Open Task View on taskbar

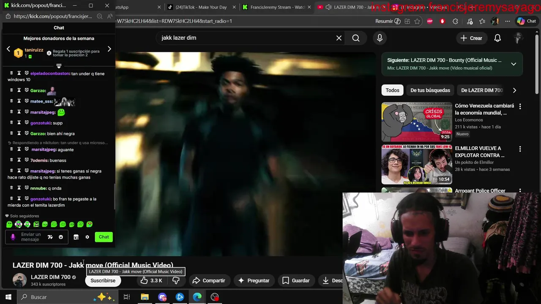click(x=126, y=297)
